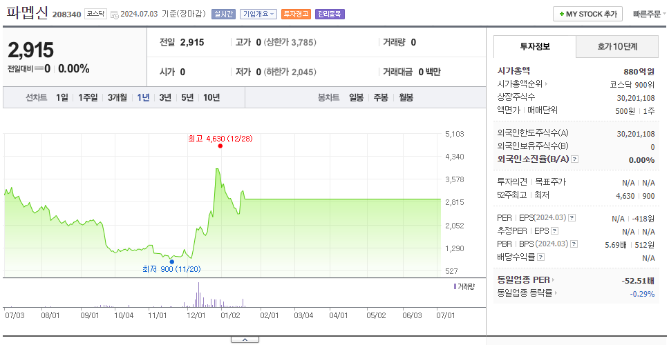Switch to the 투자정보 tab
The width and height of the screenshot is (669, 345).
[x=535, y=46]
